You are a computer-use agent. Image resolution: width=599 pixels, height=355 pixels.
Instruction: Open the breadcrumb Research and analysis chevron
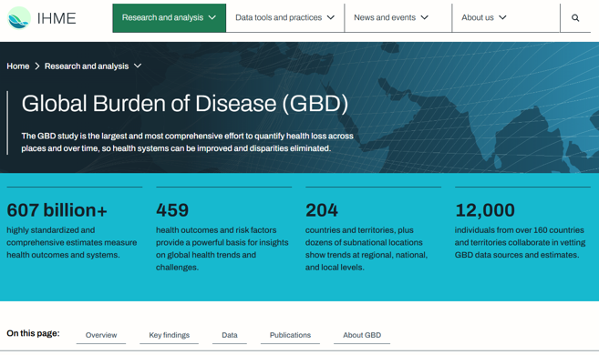tap(138, 66)
